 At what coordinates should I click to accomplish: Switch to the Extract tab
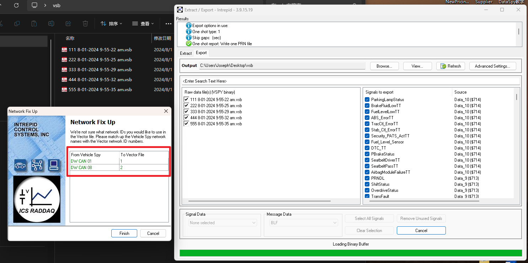point(186,53)
